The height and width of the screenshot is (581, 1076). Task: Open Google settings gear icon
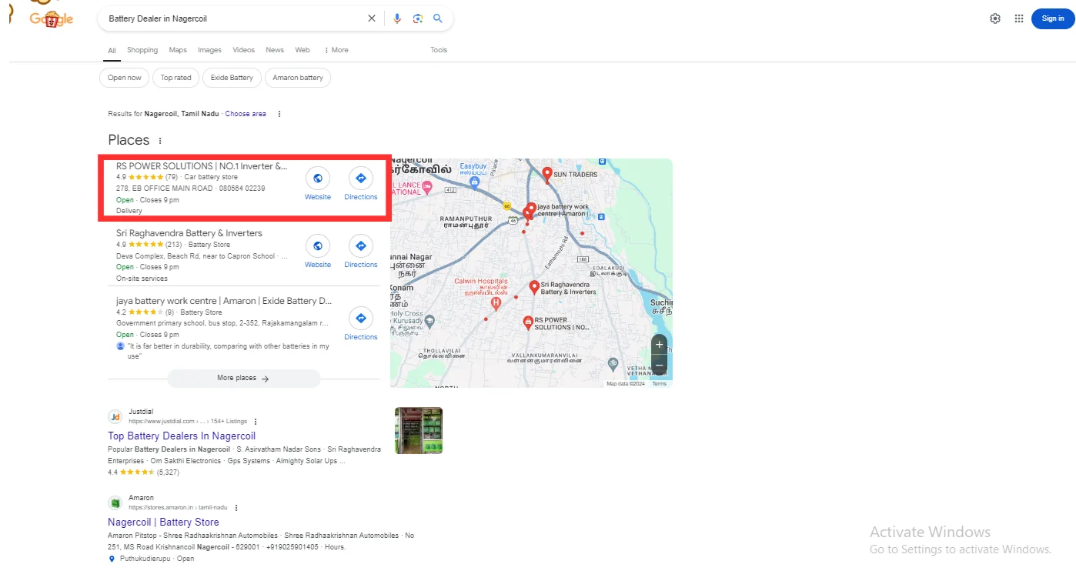tap(995, 18)
